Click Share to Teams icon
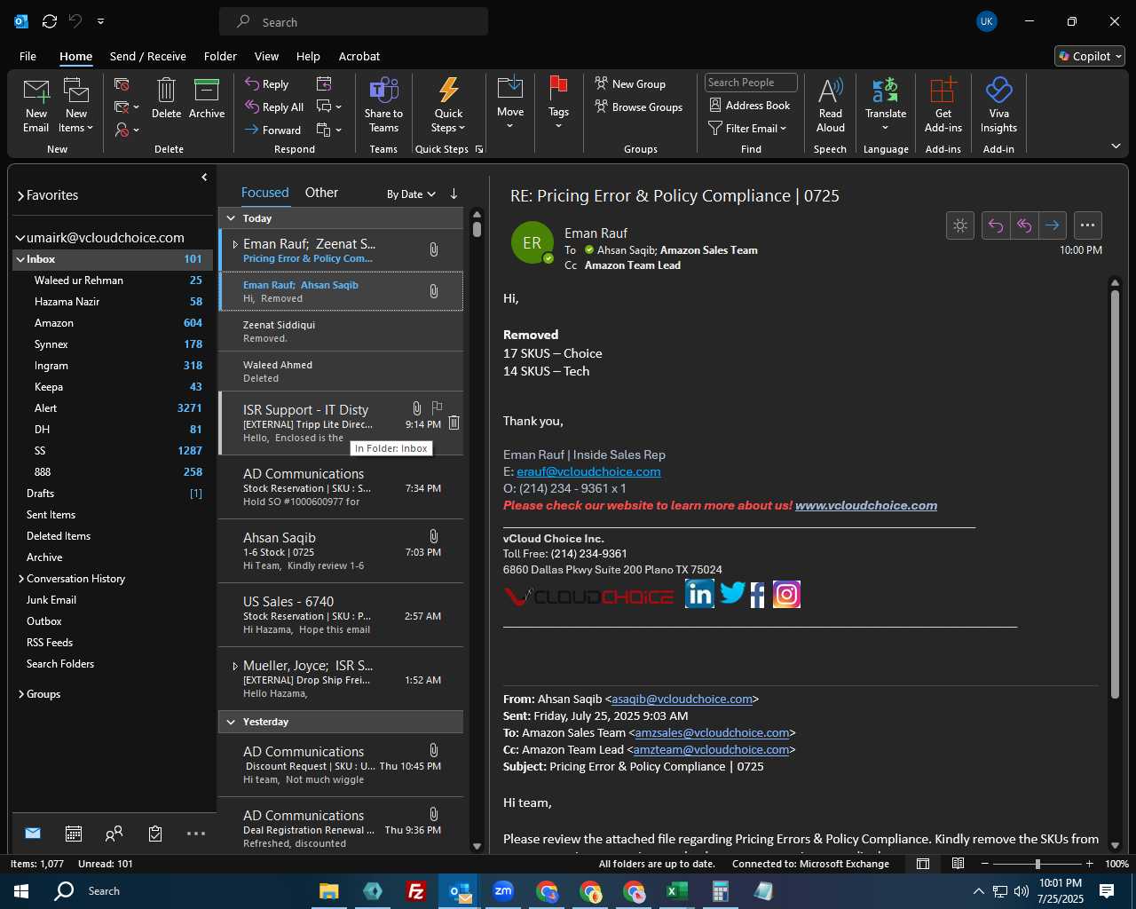The height and width of the screenshot is (909, 1136). (383, 90)
